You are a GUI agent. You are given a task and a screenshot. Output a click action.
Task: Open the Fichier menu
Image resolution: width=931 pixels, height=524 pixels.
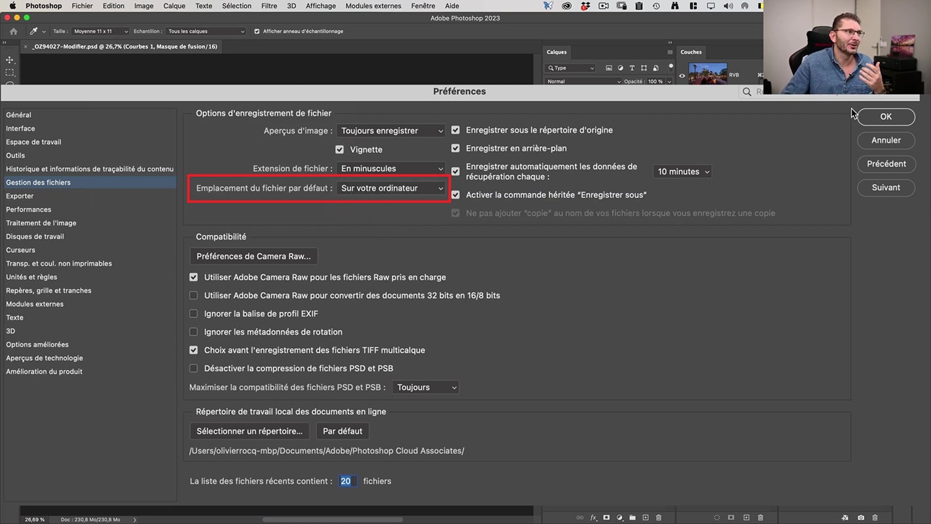82,6
